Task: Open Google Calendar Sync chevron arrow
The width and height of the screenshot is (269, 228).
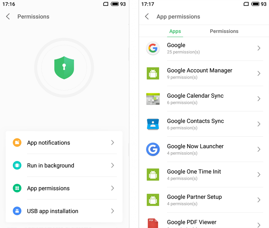Action: click(259, 99)
